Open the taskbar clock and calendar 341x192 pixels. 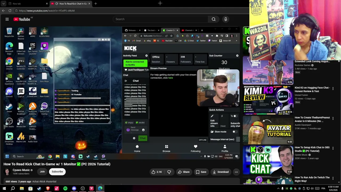click(x=334, y=189)
